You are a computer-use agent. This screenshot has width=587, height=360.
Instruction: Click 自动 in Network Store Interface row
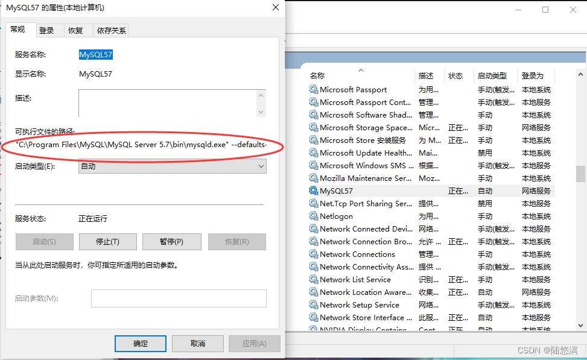click(x=485, y=317)
